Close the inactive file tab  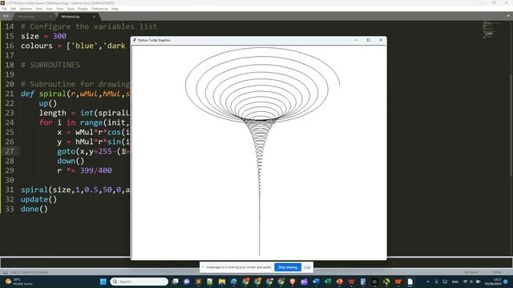click(50, 16)
